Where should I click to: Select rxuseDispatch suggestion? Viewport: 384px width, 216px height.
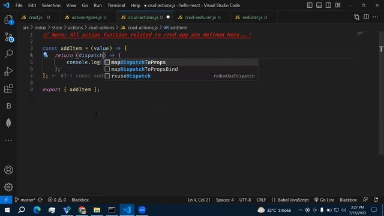click(x=181, y=76)
